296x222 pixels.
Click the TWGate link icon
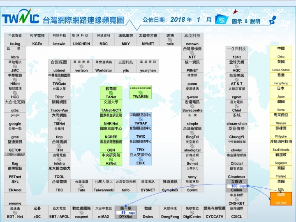59,80
